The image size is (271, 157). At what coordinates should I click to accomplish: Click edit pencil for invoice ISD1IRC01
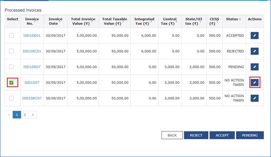pos(255,51)
